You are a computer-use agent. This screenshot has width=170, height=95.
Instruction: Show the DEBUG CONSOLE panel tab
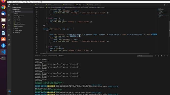(x=53, y=56)
